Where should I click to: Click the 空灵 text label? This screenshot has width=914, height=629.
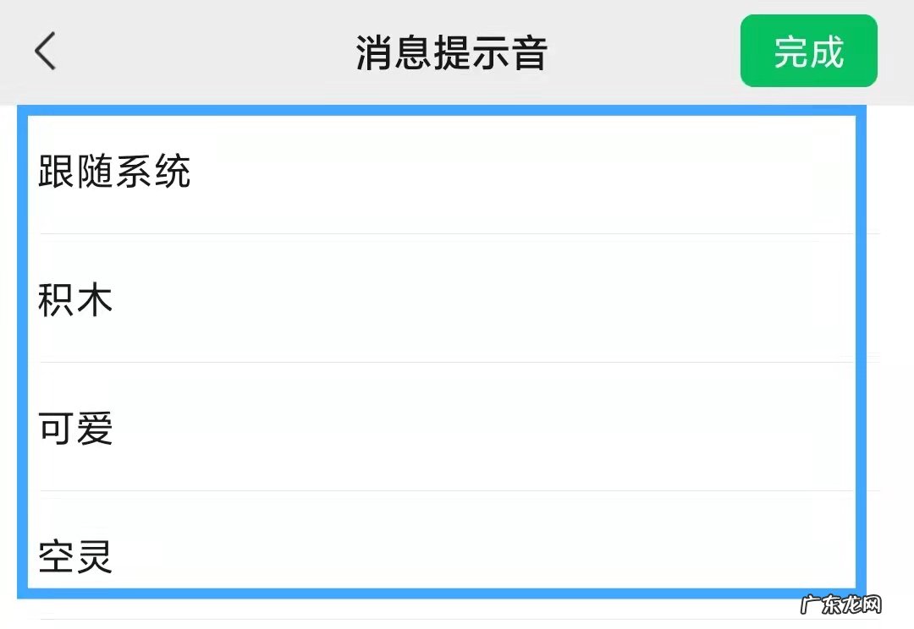[76, 556]
